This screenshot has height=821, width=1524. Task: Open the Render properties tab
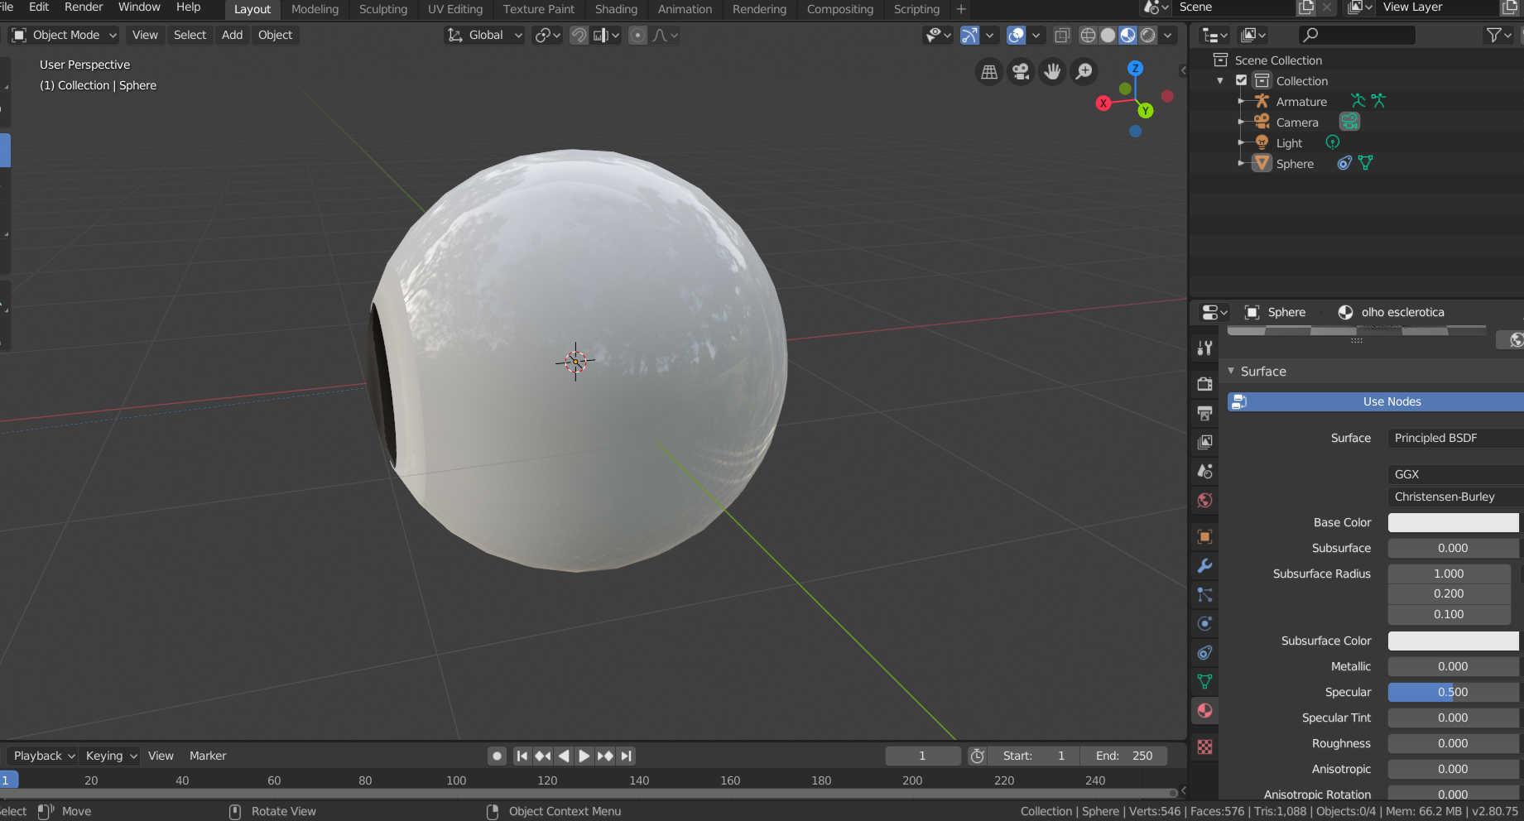pyautogui.click(x=1204, y=384)
